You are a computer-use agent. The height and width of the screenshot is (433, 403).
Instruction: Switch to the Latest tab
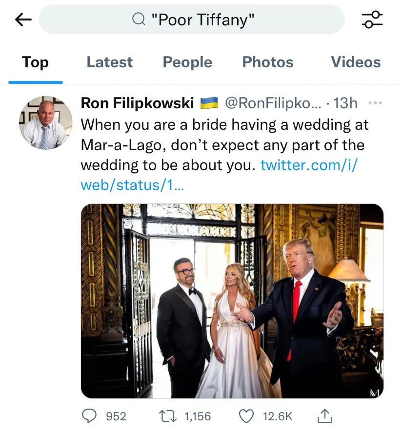tap(109, 62)
